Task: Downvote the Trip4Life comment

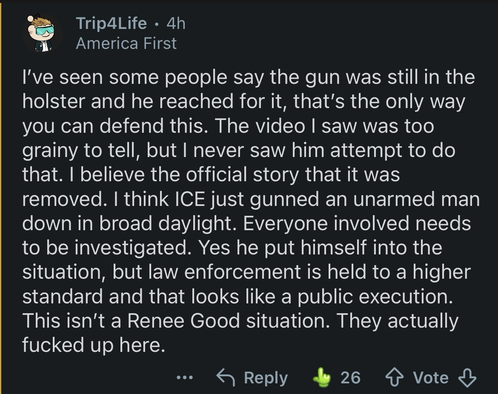Action: 467,377
